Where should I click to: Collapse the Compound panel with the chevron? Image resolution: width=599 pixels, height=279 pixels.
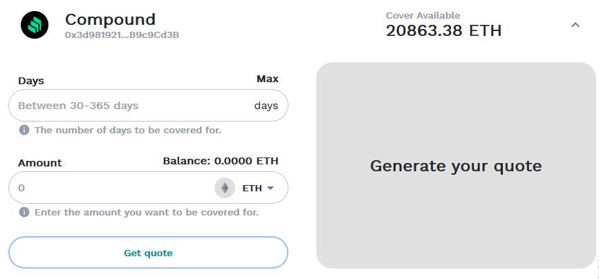pyautogui.click(x=575, y=25)
